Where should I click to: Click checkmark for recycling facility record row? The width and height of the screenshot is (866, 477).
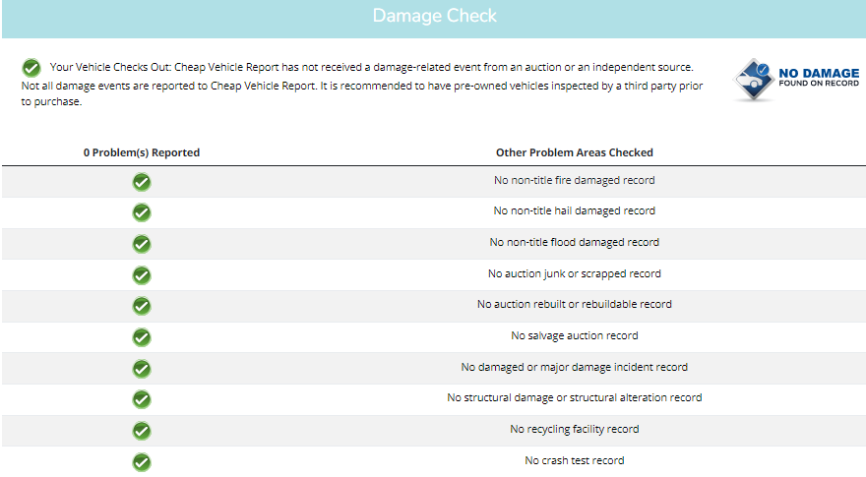click(142, 431)
